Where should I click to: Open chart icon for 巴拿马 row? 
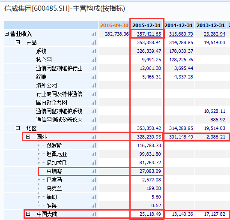(94, 180)
